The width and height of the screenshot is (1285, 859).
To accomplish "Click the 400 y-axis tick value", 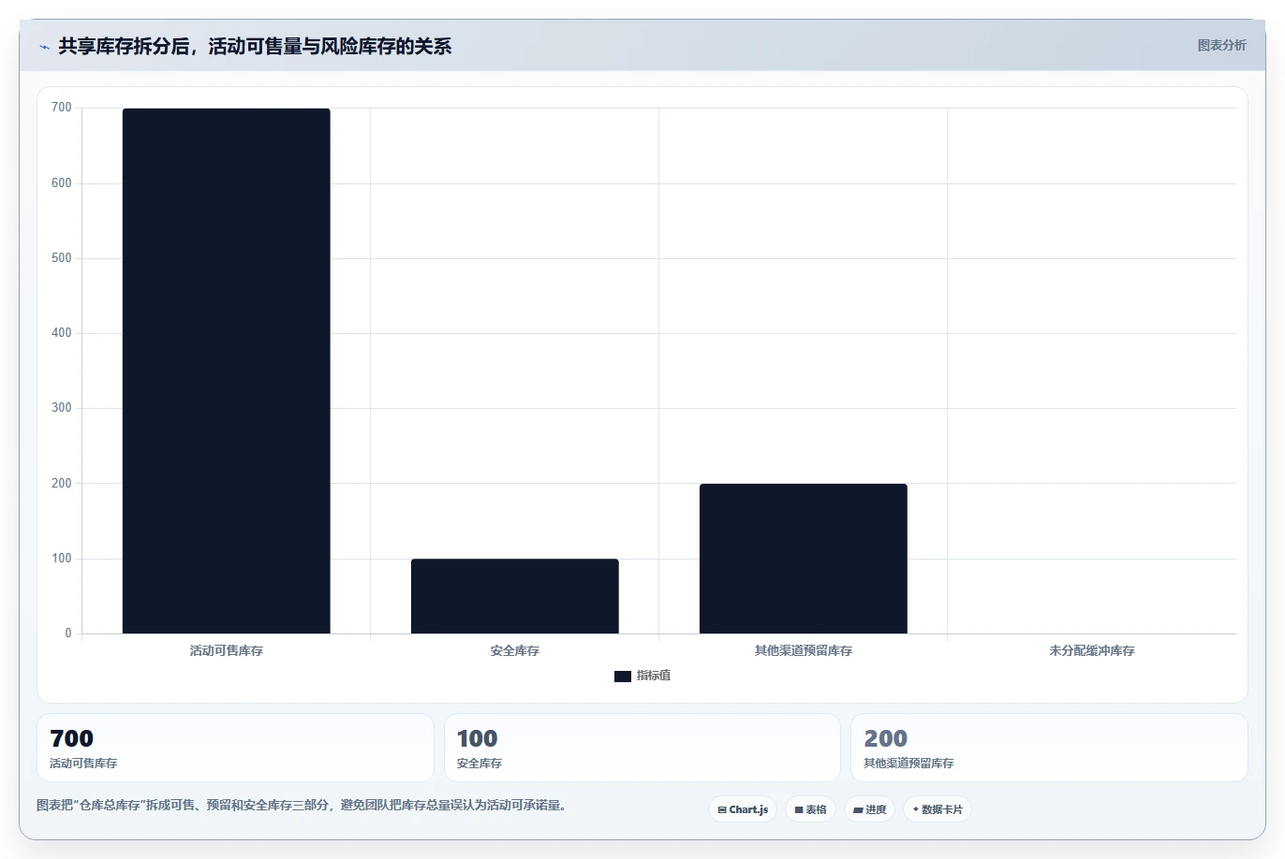I will coord(62,333).
